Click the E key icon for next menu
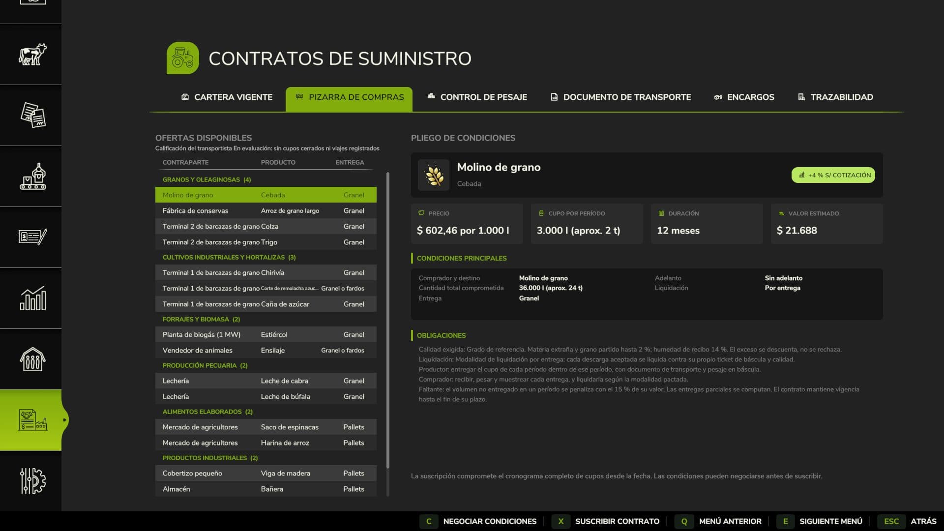The height and width of the screenshot is (531, 944). pos(785,521)
